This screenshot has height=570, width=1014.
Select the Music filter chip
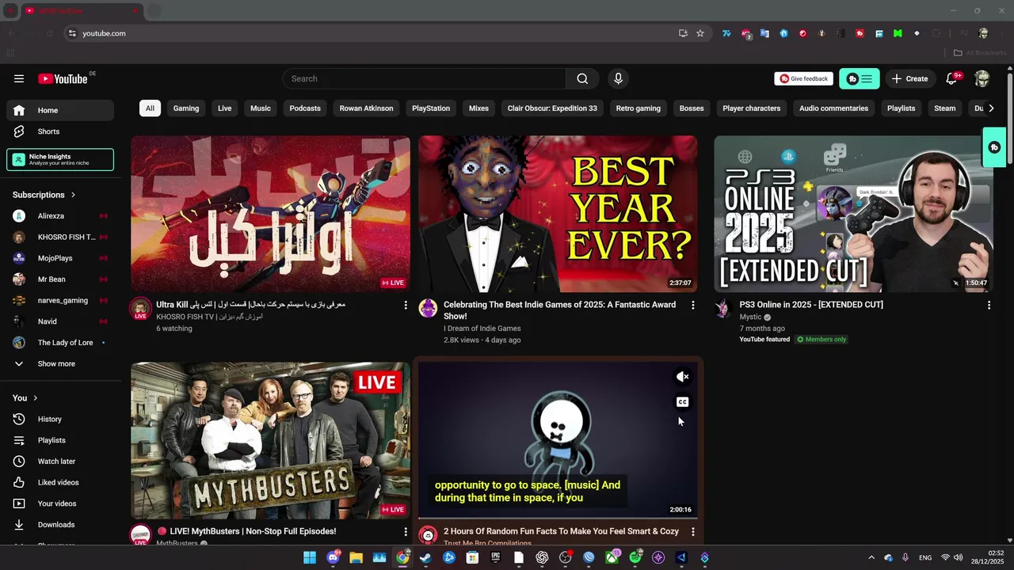pos(261,108)
